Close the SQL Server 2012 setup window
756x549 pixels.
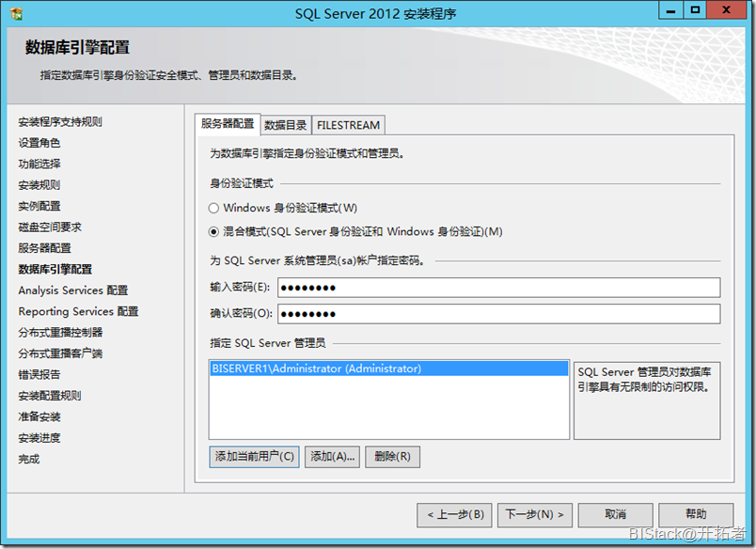point(727,10)
